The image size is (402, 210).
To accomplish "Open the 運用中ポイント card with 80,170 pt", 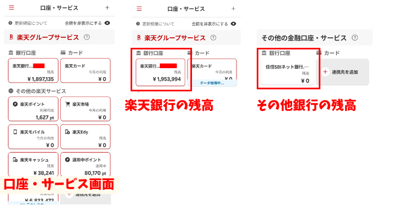I will (x=86, y=164).
